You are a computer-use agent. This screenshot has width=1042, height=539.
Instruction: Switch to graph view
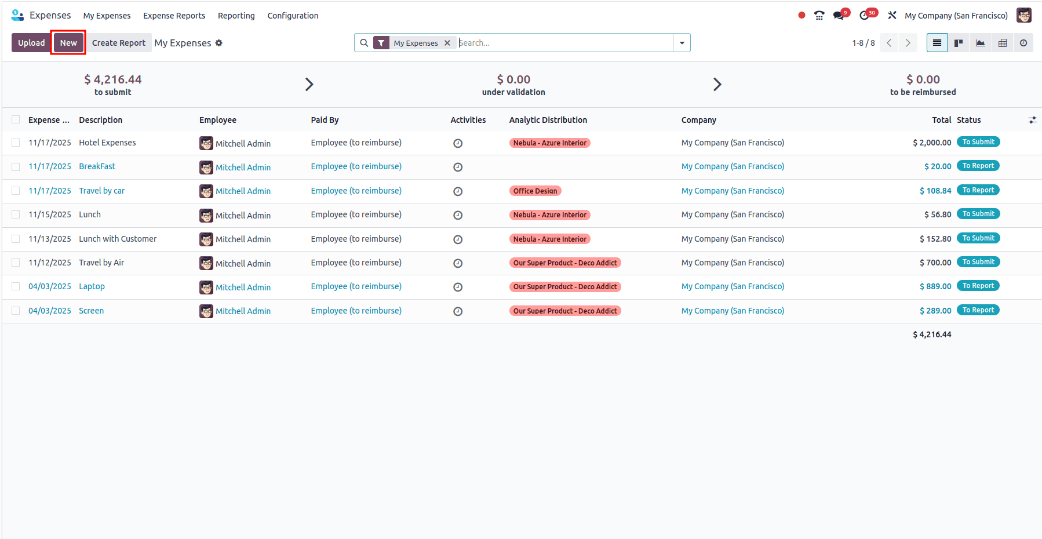(980, 42)
